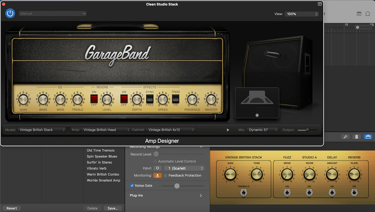
Task: Click the MASTER knob
Action: point(211,100)
